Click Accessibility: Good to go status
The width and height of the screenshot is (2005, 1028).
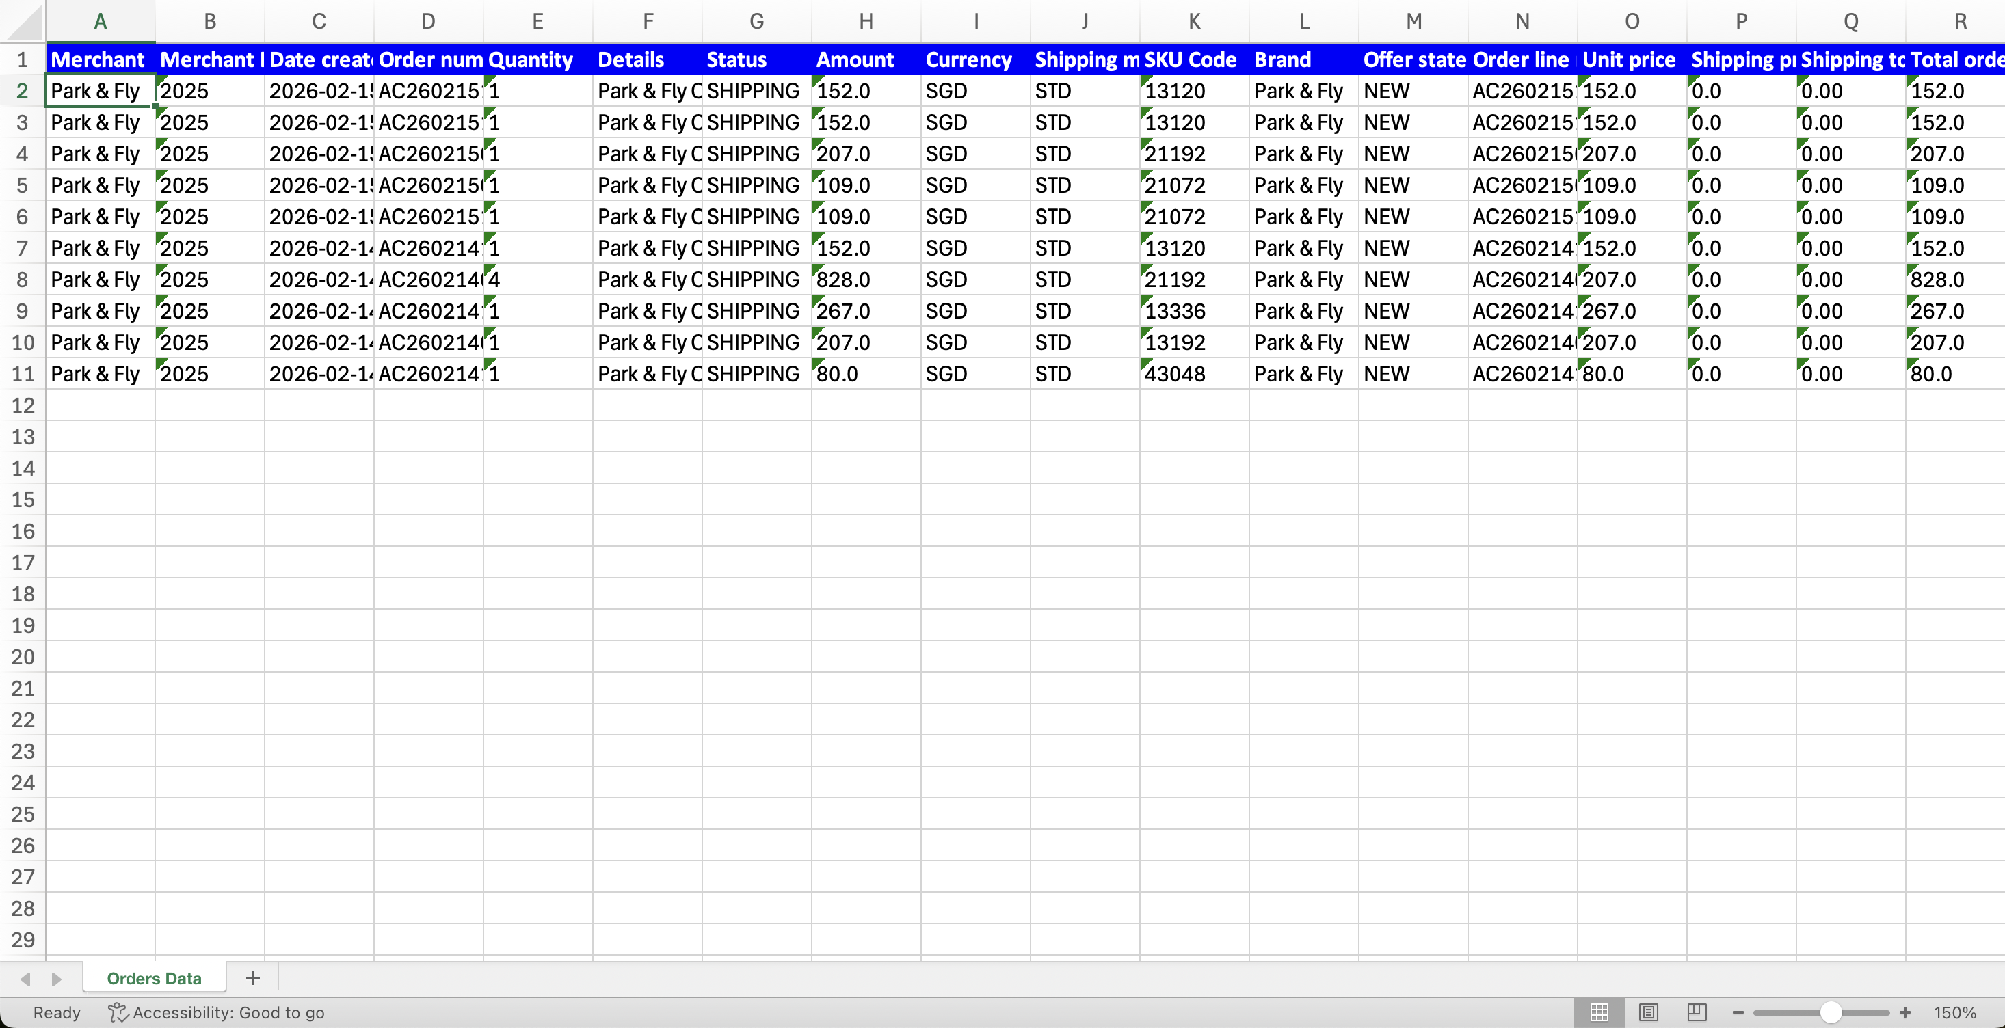(x=217, y=1012)
